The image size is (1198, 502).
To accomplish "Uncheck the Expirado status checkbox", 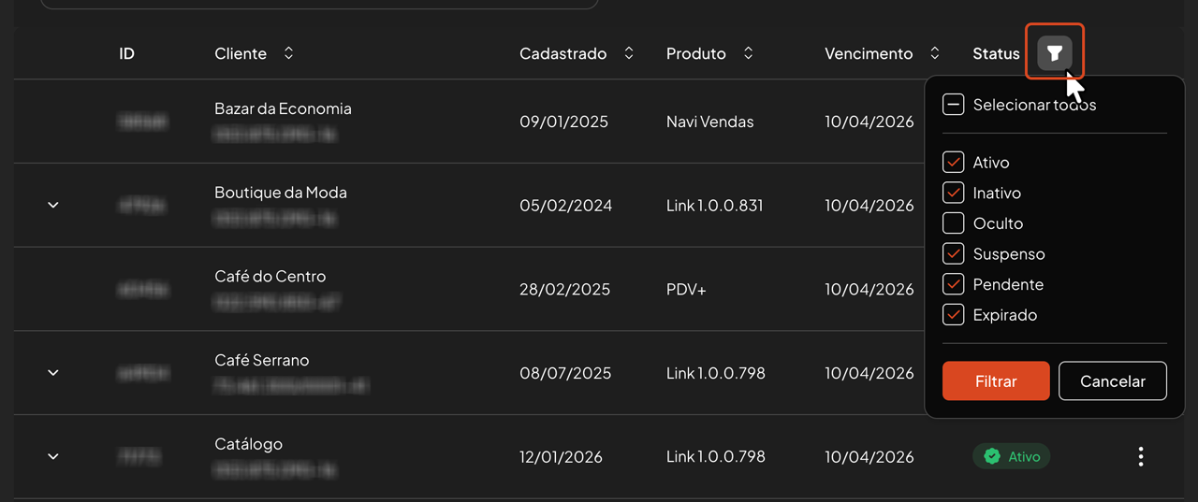I will (x=953, y=315).
